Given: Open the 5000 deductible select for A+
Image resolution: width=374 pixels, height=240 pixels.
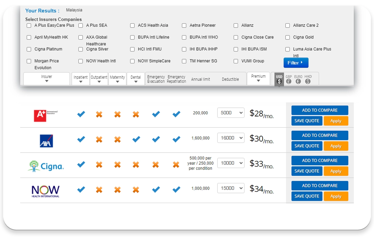Looking at the screenshot, I should click(231, 113).
